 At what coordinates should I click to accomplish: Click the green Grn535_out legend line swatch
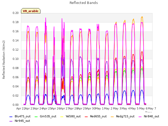point(36,117)
